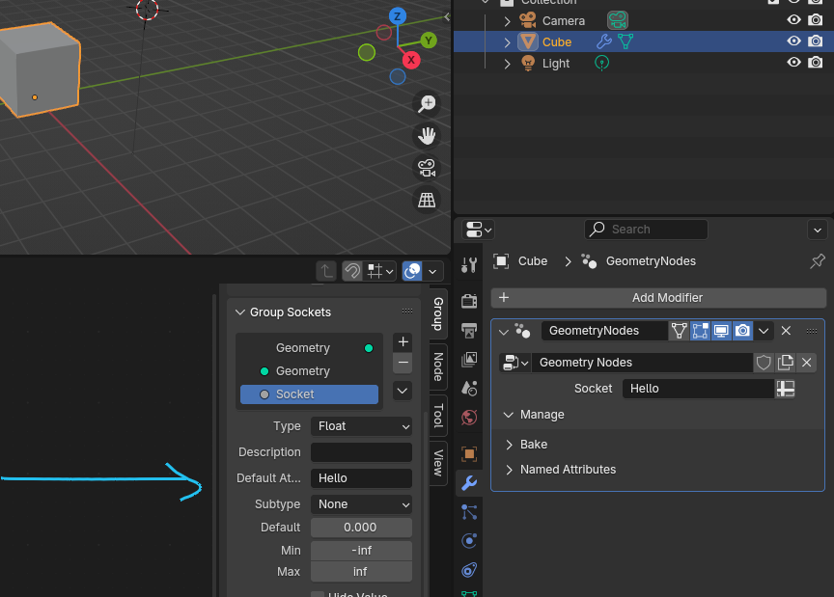The height and width of the screenshot is (597, 834).
Task: Toggle pin icon in properties editor
Action: coord(817,261)
